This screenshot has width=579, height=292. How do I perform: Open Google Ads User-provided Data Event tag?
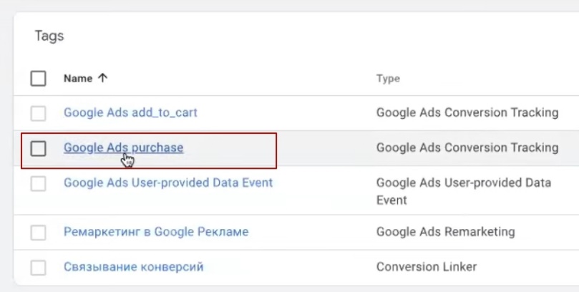pos(168,182)
